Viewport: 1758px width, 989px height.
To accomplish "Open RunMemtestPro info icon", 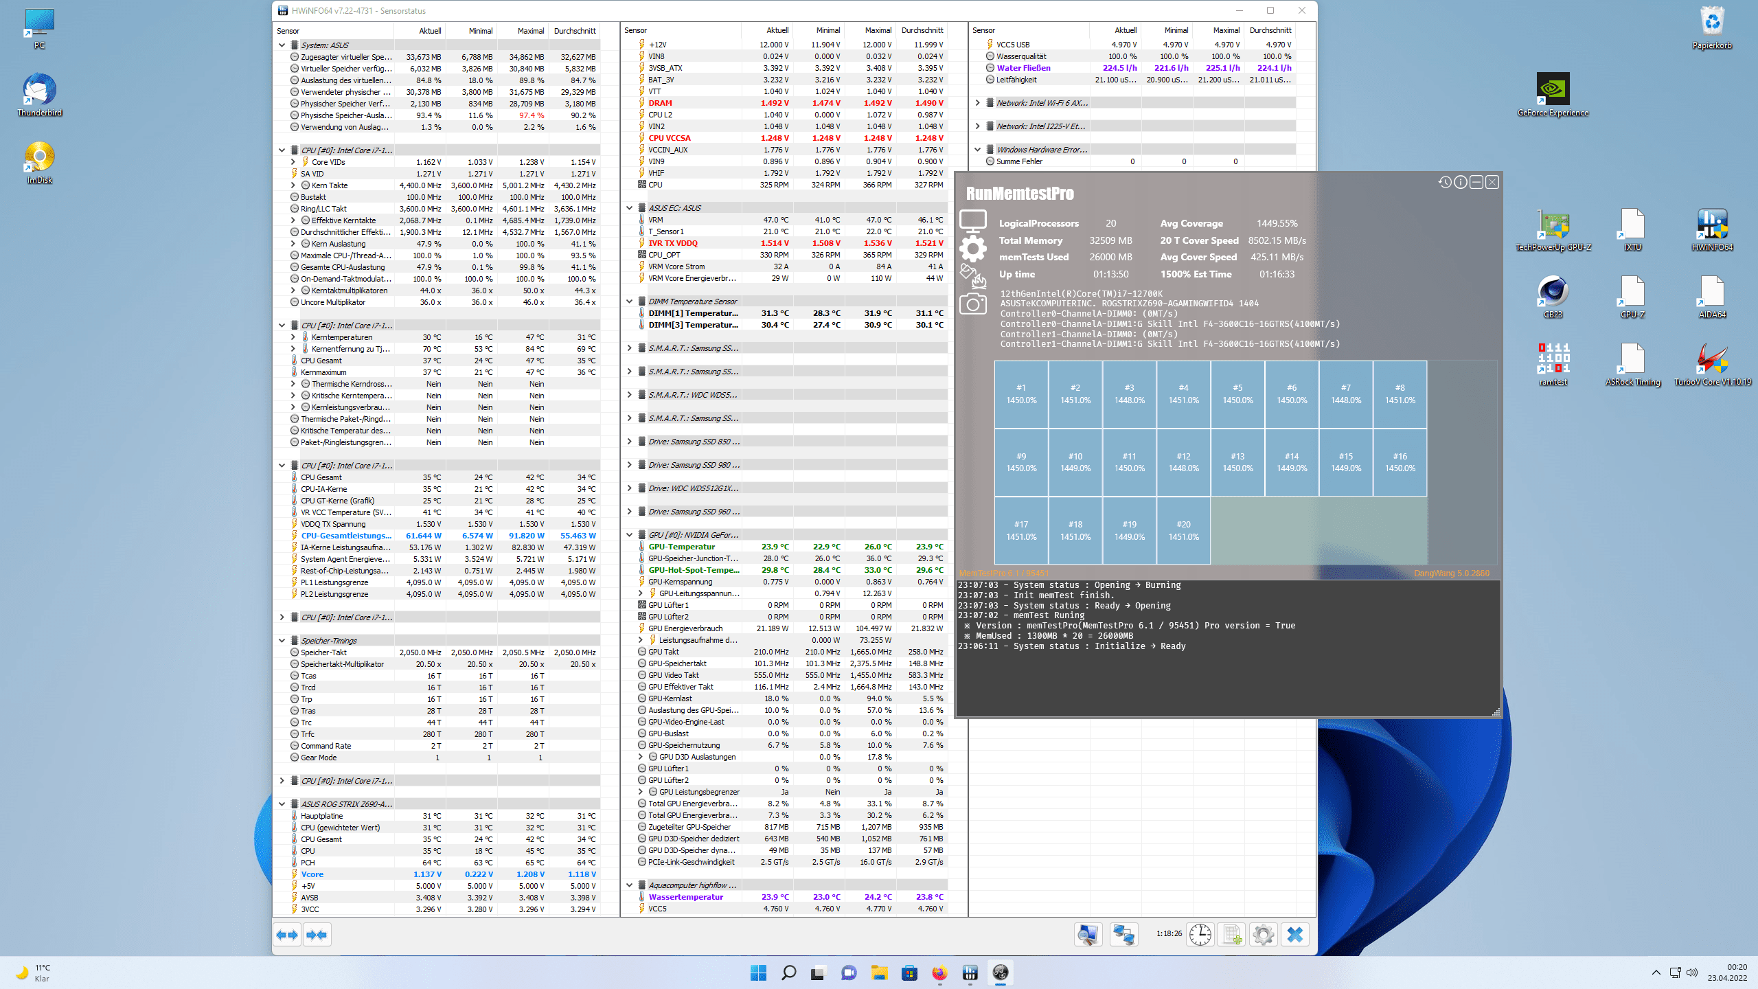I will click(1461, 182).
